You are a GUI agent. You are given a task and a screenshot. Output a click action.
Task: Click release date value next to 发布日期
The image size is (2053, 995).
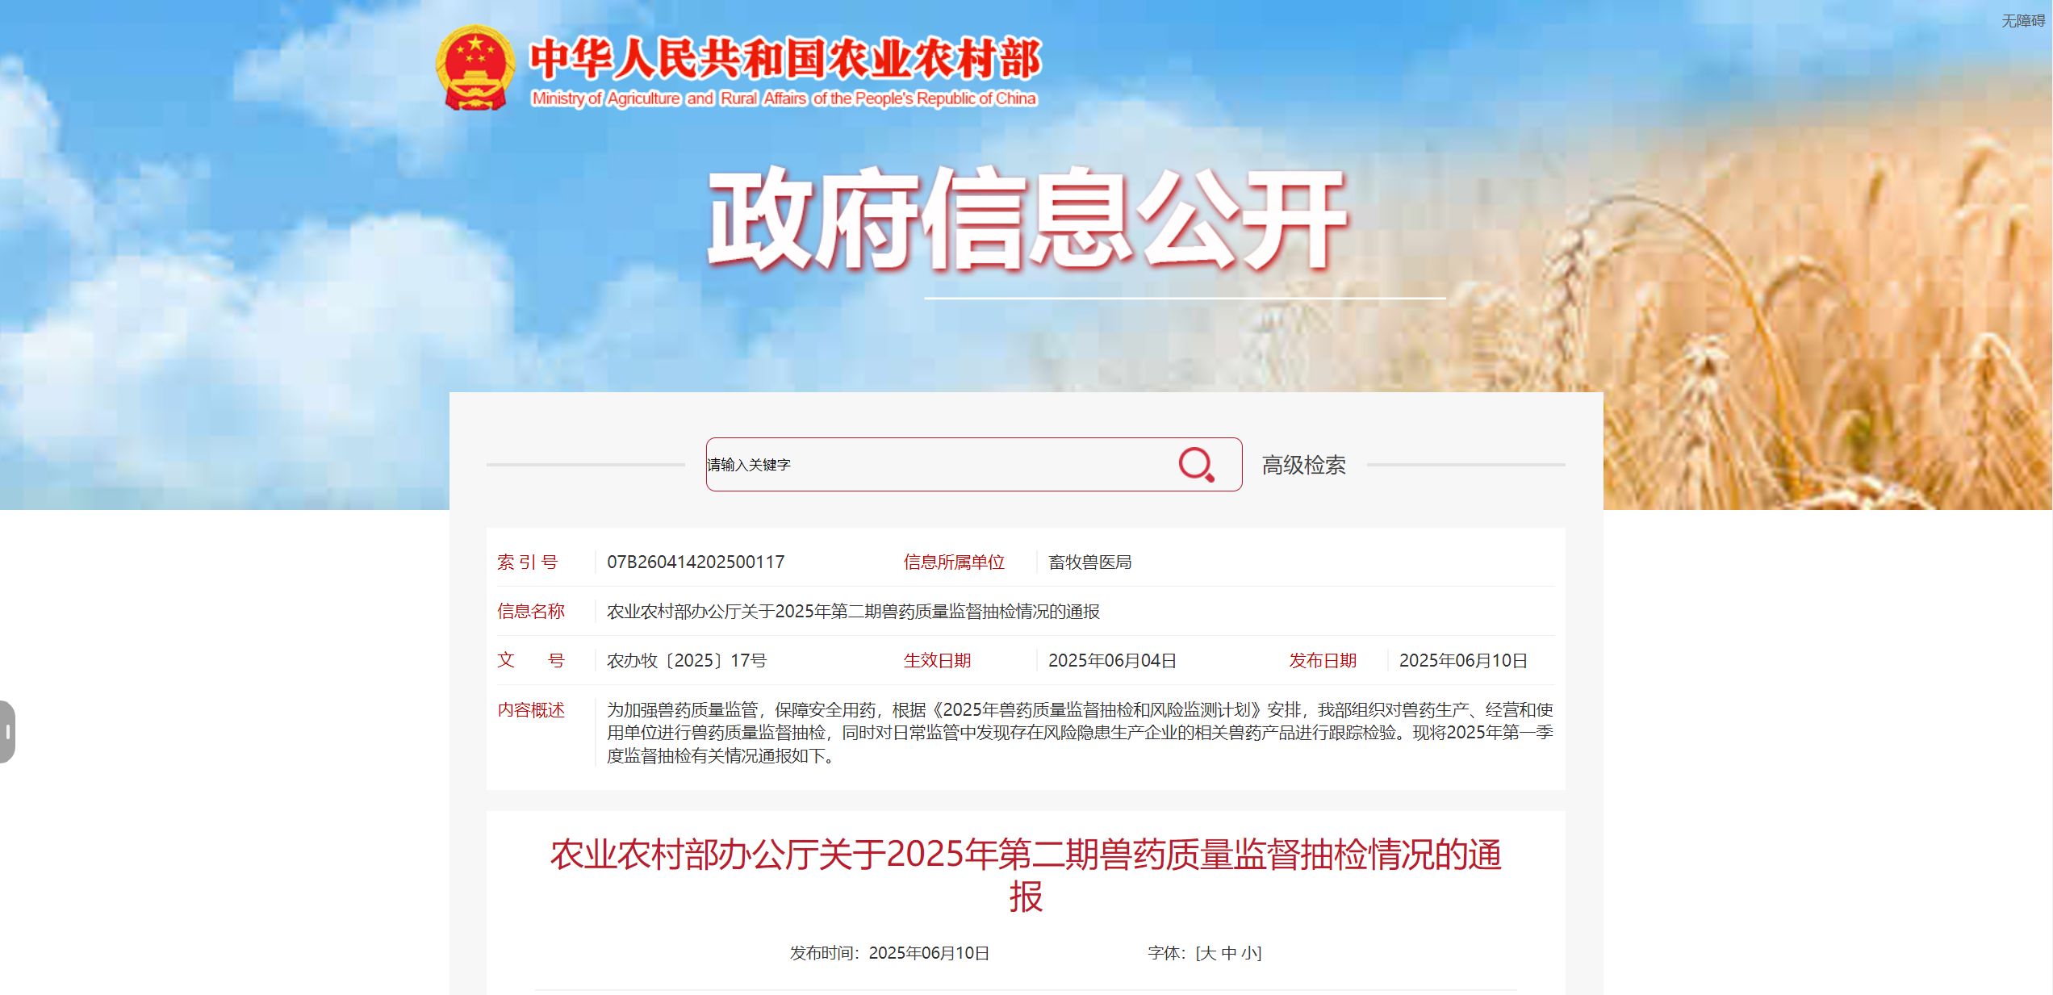coord(1463,660)
